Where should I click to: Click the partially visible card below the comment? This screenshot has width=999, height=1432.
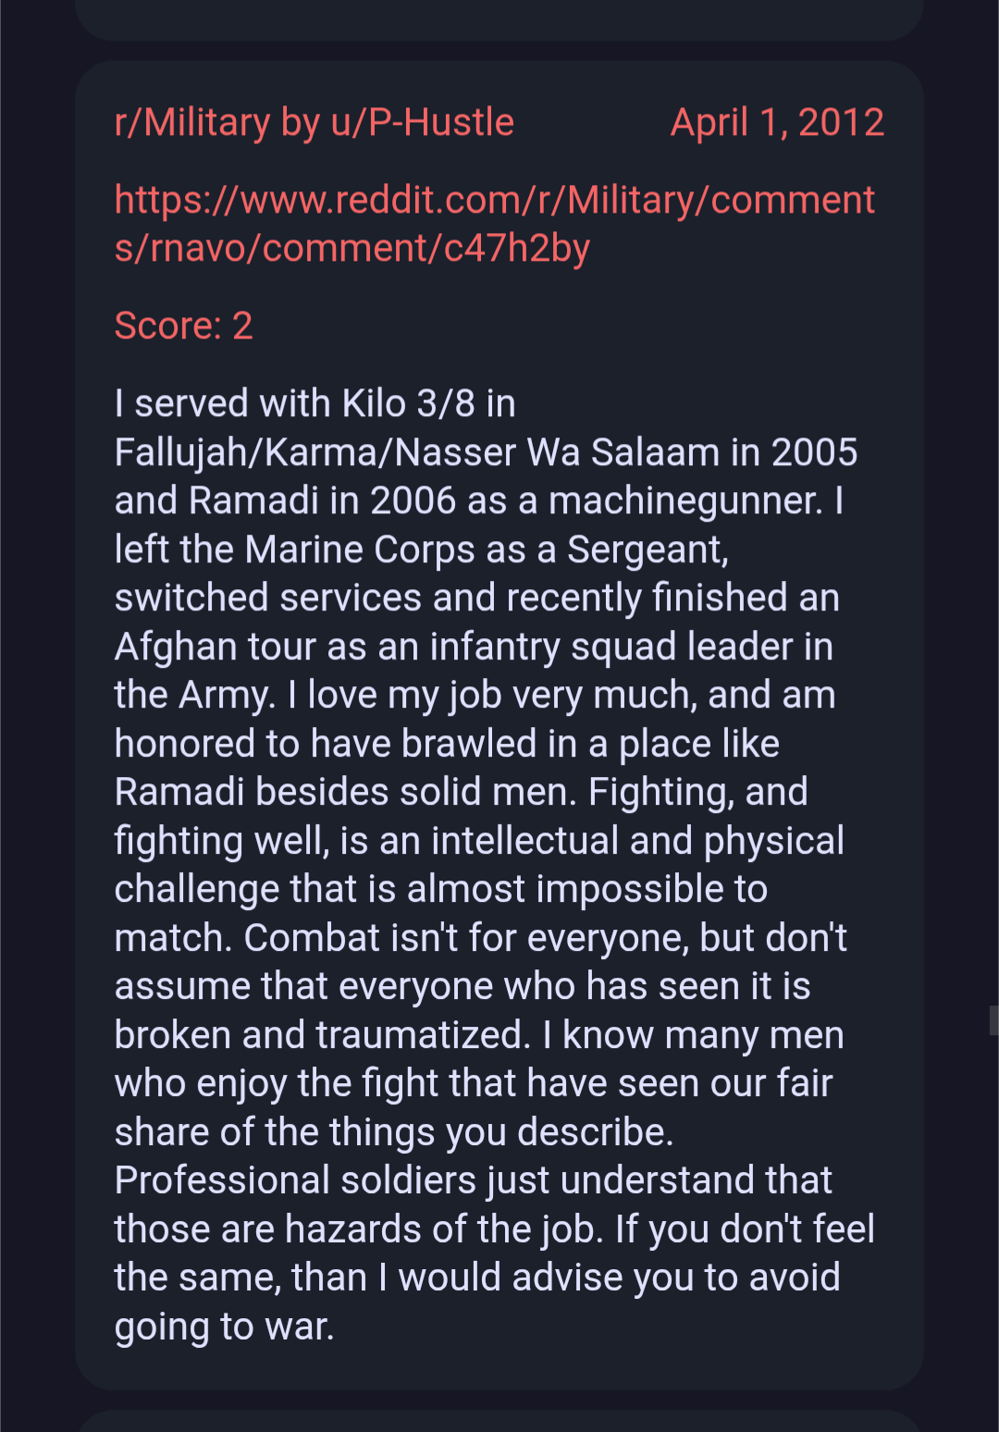[499, 1421]
